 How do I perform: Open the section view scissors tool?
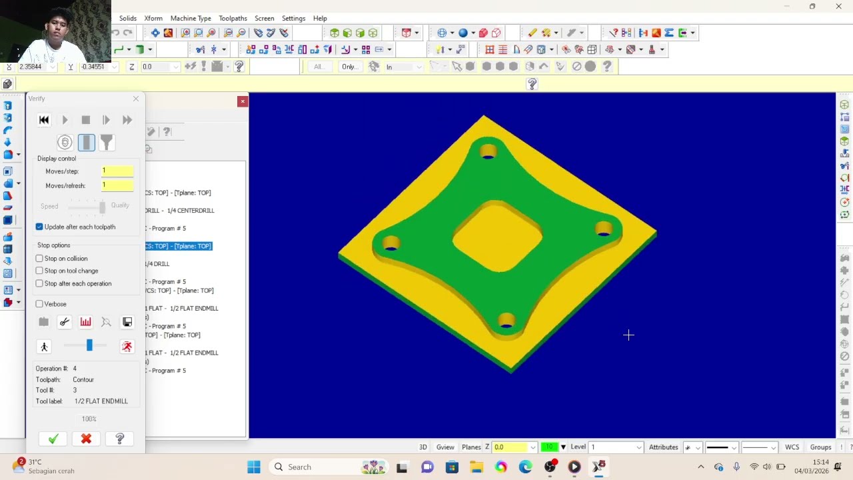pyautogui.click(x=65, y=322)
